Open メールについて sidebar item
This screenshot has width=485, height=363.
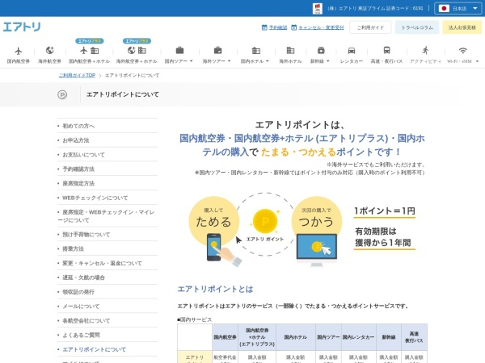(x=108, y=307)
